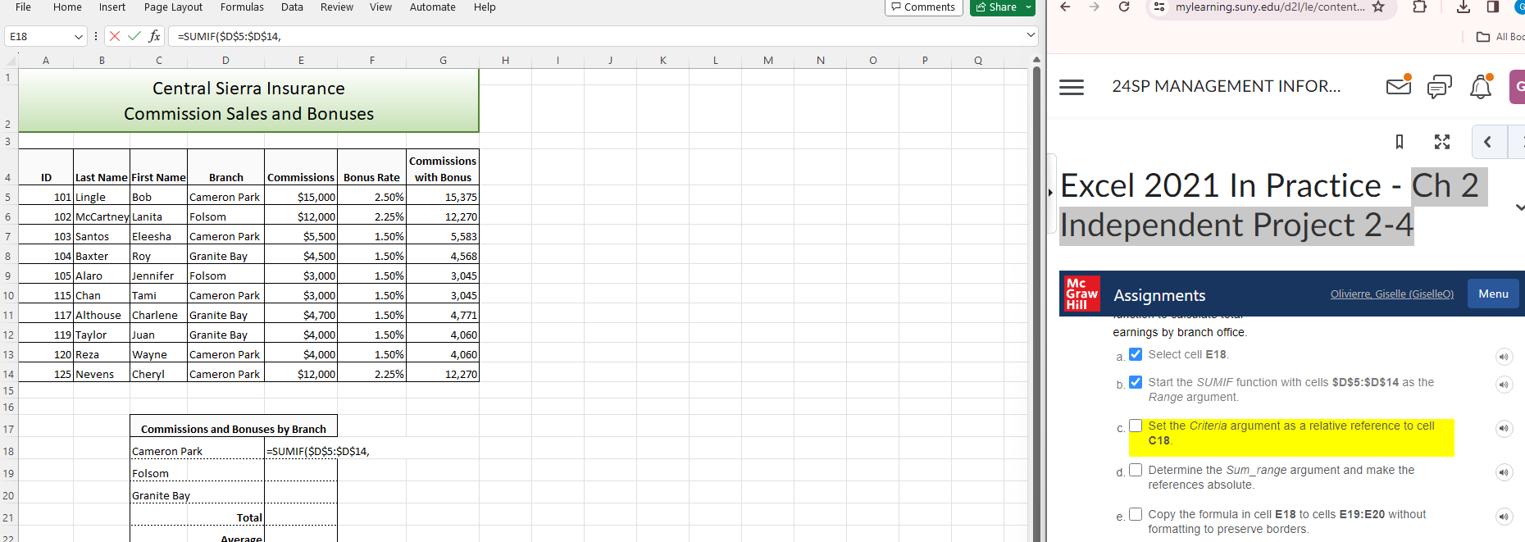Screen dimensions: 1525x542
Task: Expand the Name Box dropdown arrow
Action: (79, 36)
